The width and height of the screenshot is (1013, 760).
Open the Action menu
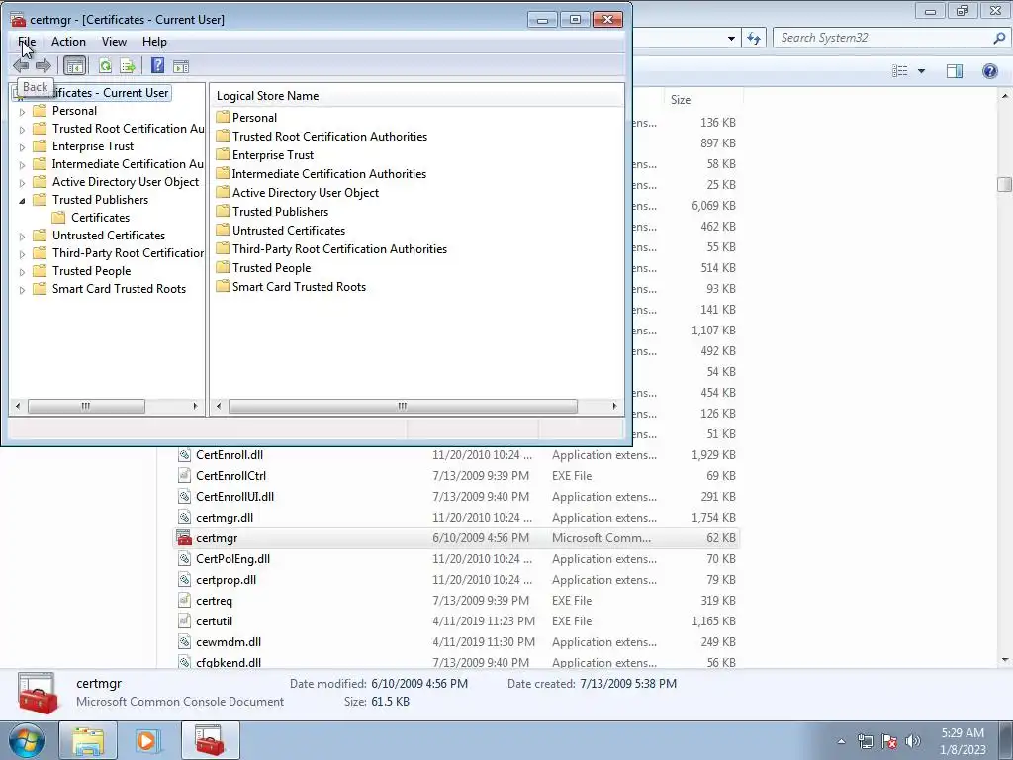pyautogui.click(x=68, y=42)
